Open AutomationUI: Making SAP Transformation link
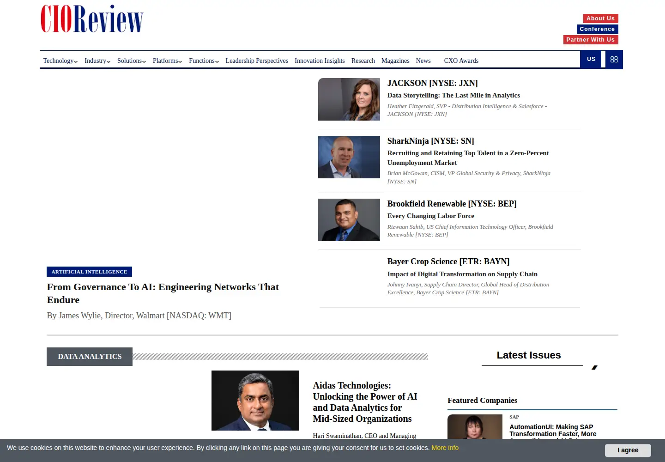The image size is (665, 462). click(553, 431)
